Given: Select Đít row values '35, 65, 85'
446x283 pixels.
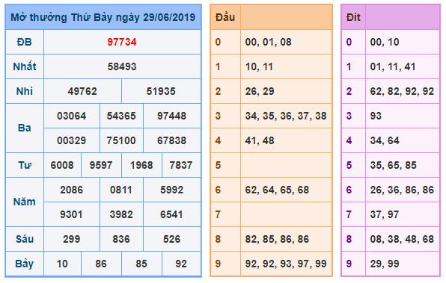Looking at the screenshot, I should [394, 166].
